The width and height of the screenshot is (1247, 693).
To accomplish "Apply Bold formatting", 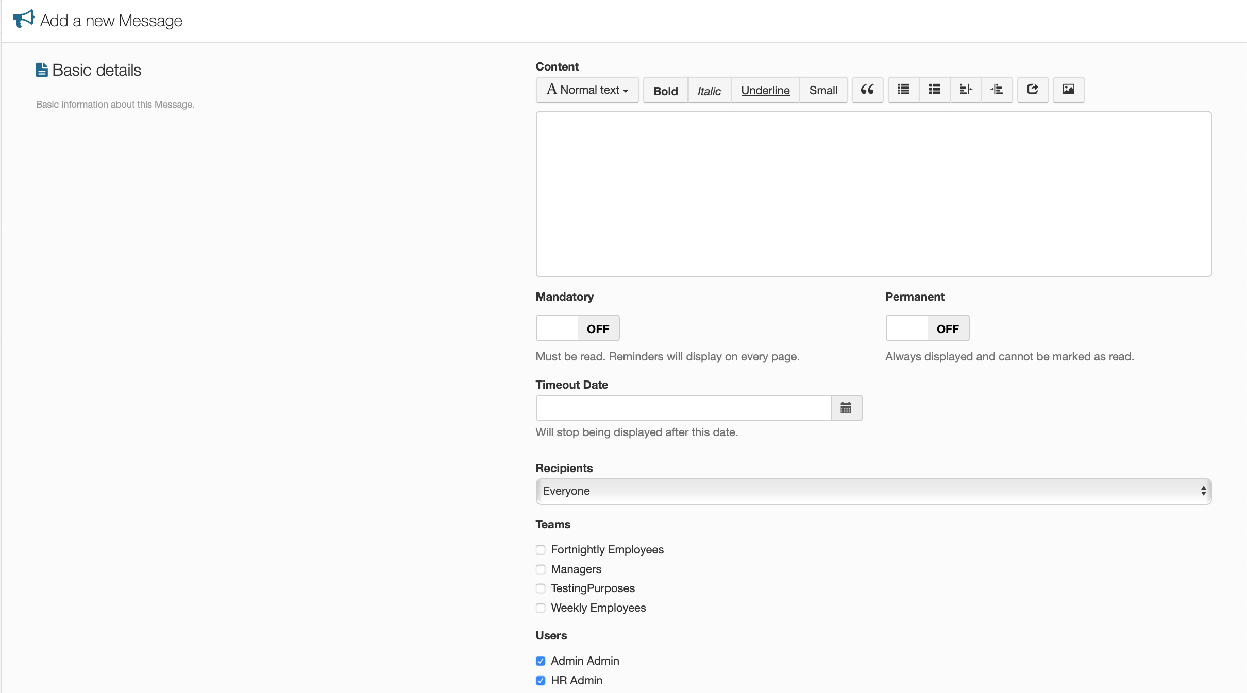I will pyautogui.click(x=665, y=91).
